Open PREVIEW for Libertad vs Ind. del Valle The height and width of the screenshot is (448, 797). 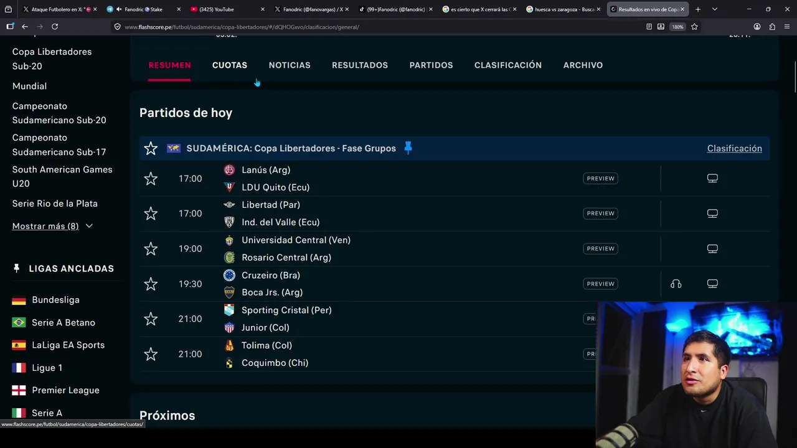click(600, 213)
